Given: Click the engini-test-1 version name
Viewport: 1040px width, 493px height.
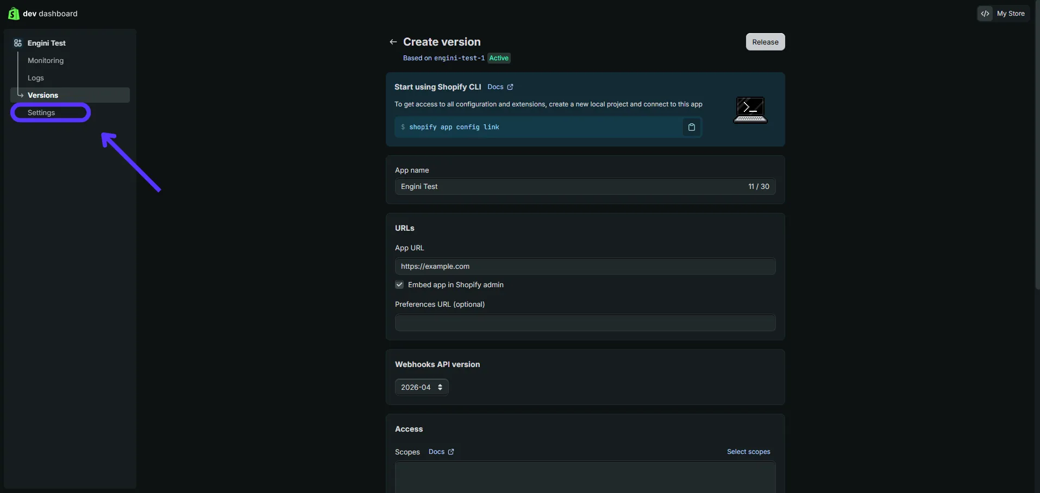Looking at the screenshot, I should coord(459,58).
